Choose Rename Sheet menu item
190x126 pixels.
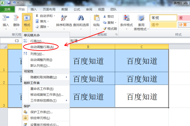[x=46, y=89]
